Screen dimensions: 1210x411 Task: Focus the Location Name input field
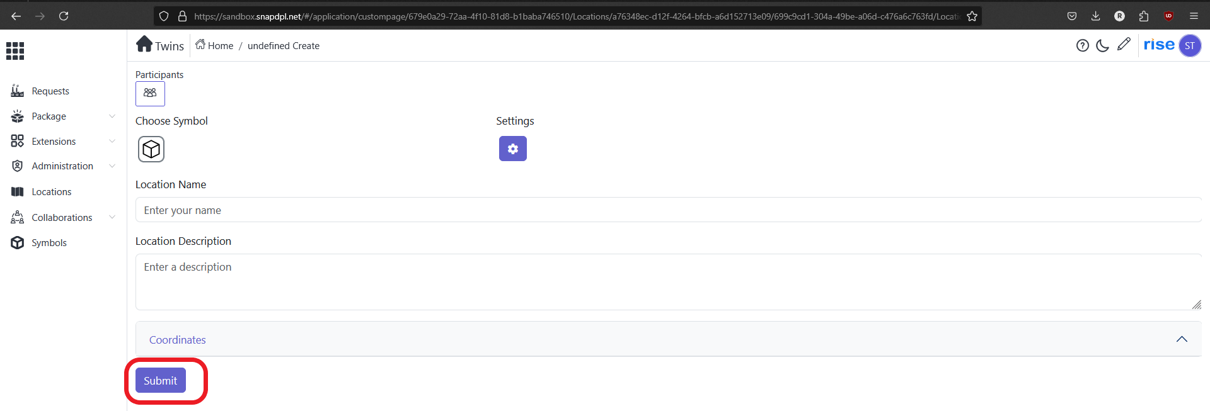pos(669,210)
